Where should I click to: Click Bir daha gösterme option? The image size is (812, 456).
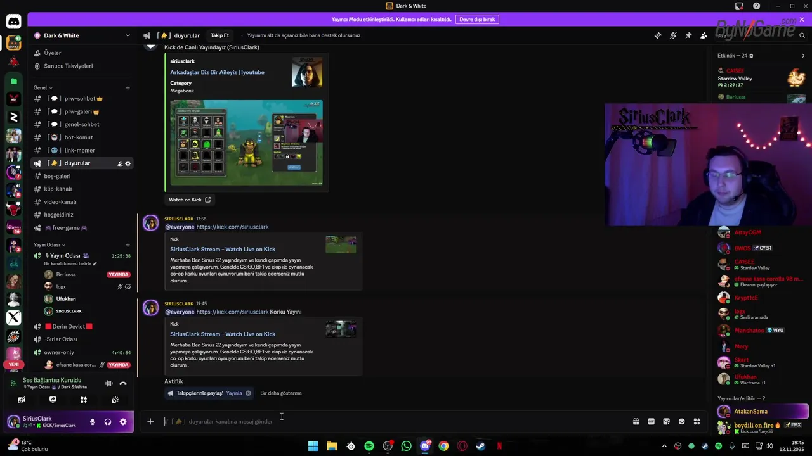click(281, 393)
